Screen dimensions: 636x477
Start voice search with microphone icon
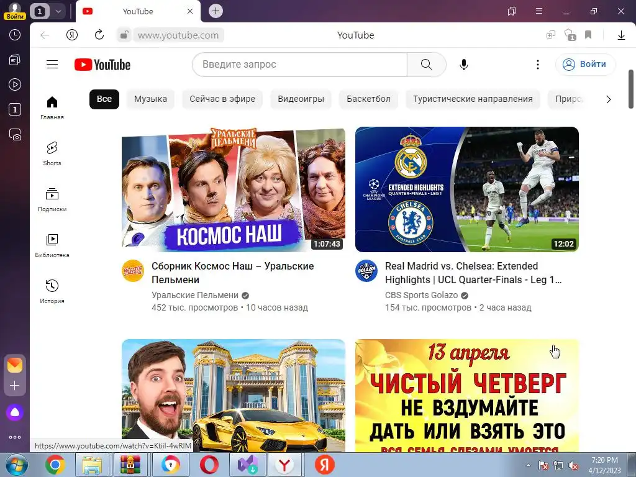click(463, 65)
